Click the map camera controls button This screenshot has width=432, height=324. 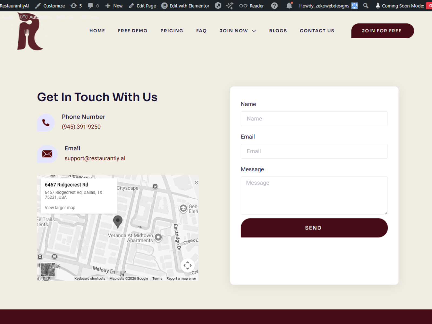187,265
